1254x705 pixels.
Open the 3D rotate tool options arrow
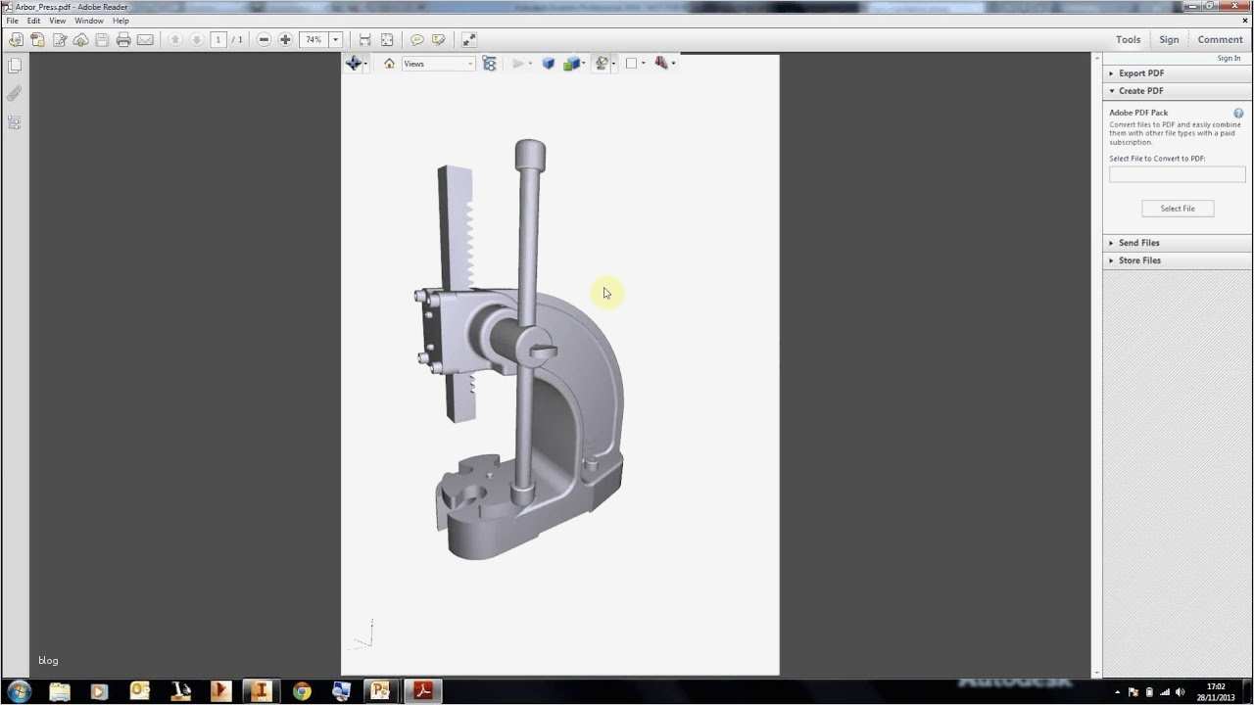point(365,64)
